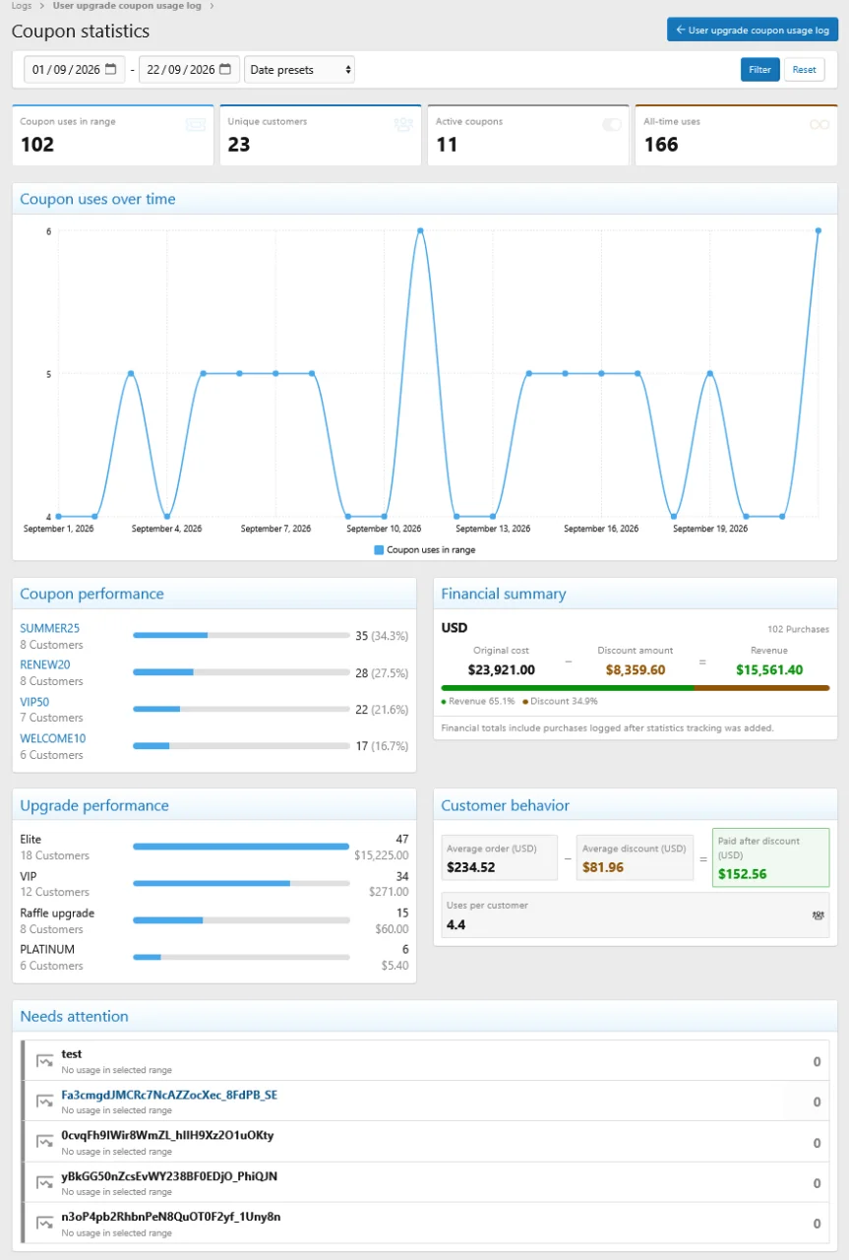Click the Needs attention heading
The image size is (849, 1260).
tap(74, 1017)
